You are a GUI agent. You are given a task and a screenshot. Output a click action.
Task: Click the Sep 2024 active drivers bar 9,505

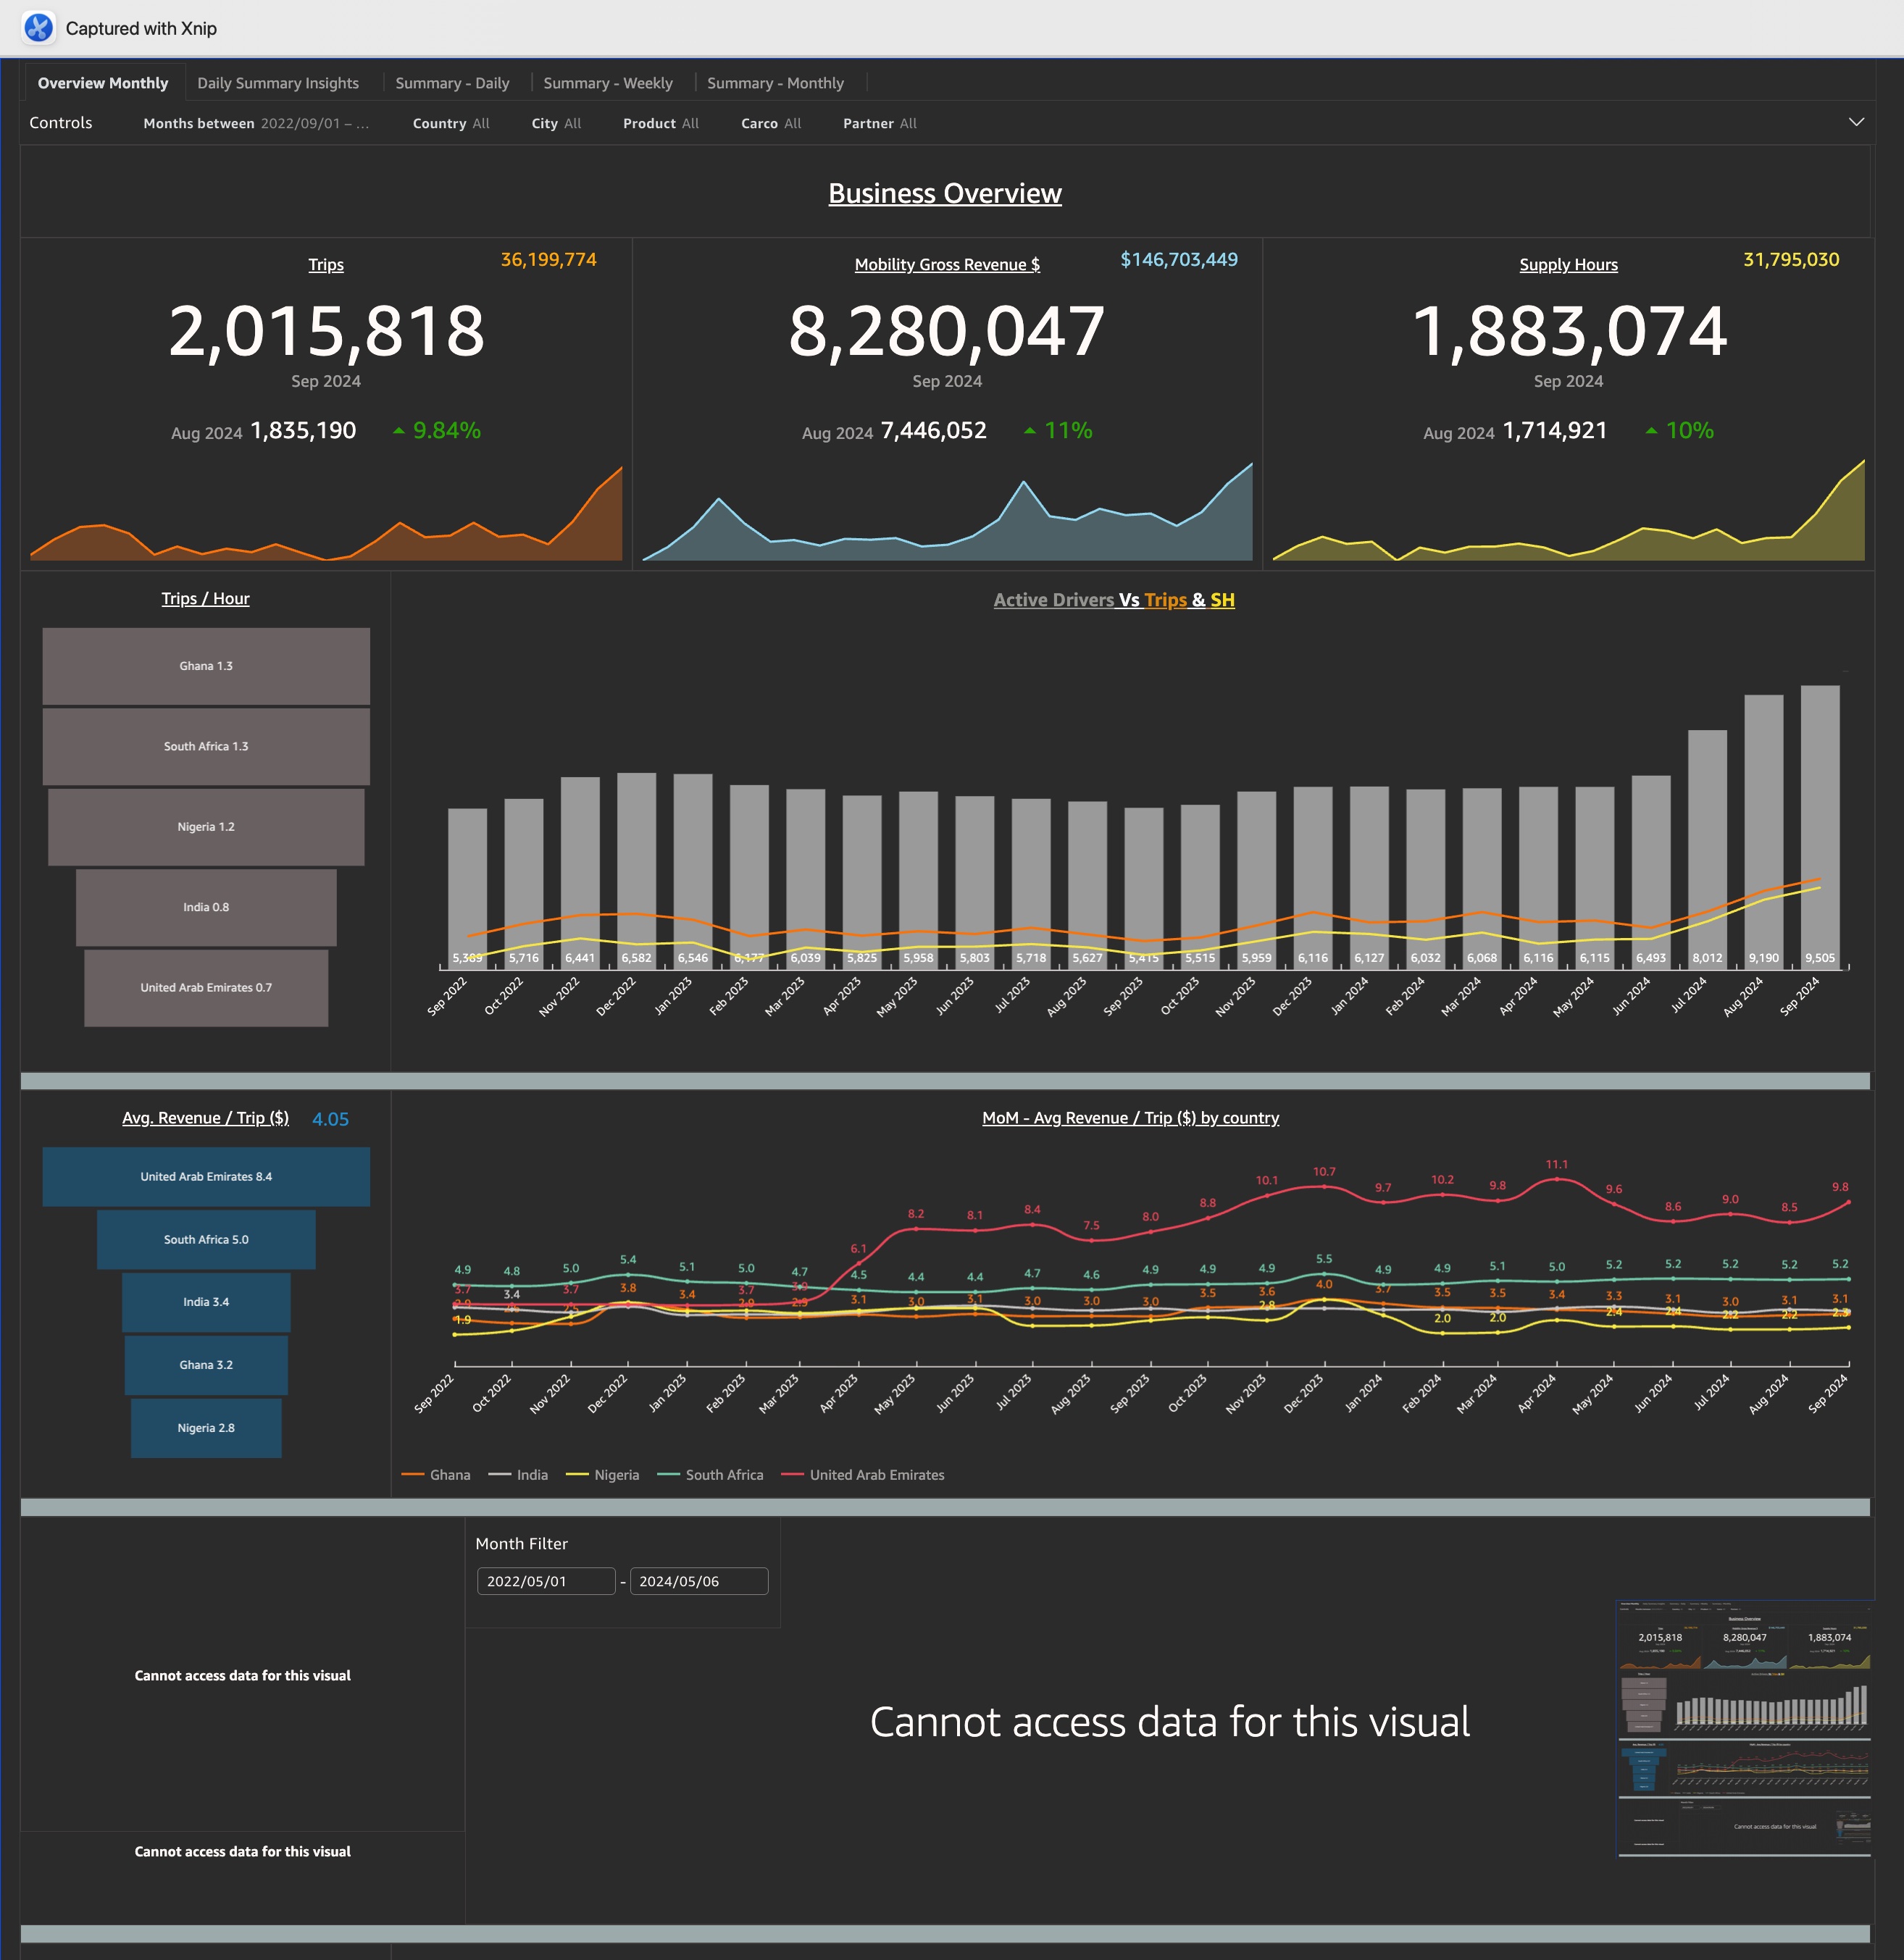(x=1820, y=826)
